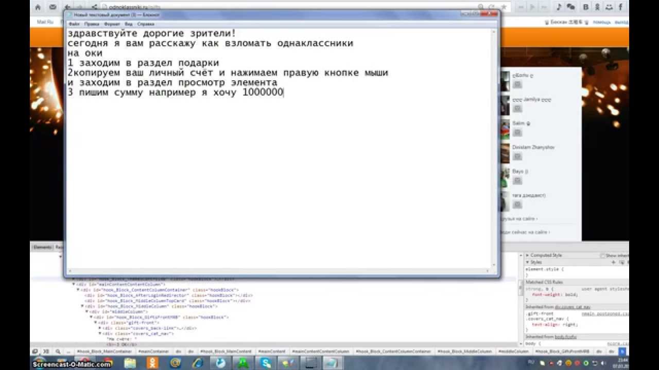The width and height of the screenshot is (659, 370).
Task: Click the Notepad vertical scrollbar
Action: pos(493,149)
